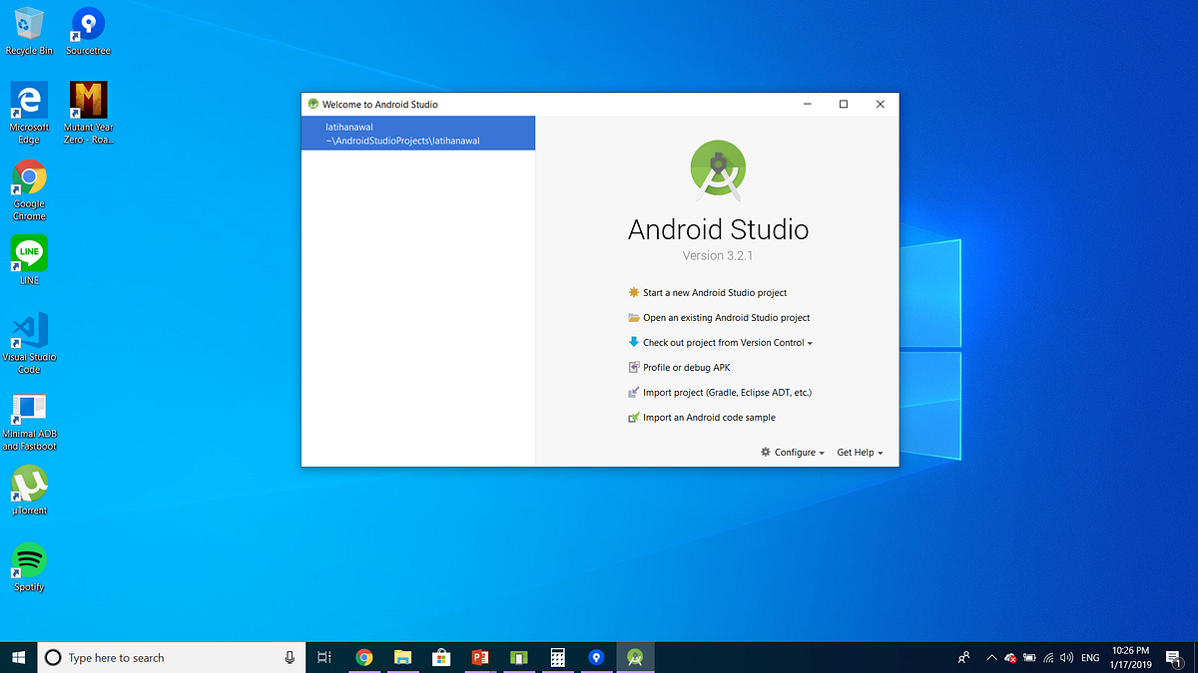Open Spotify desktop icon
Screen dimensions: 1198x673
[28, 558]
